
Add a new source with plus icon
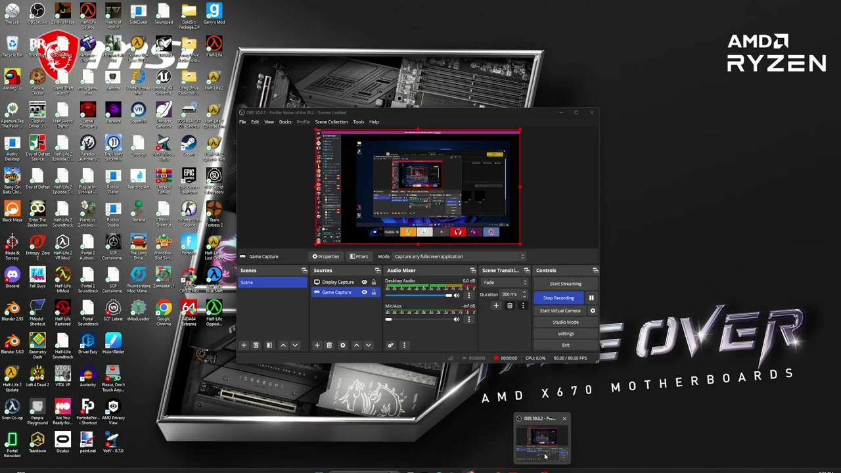(317, 346)
